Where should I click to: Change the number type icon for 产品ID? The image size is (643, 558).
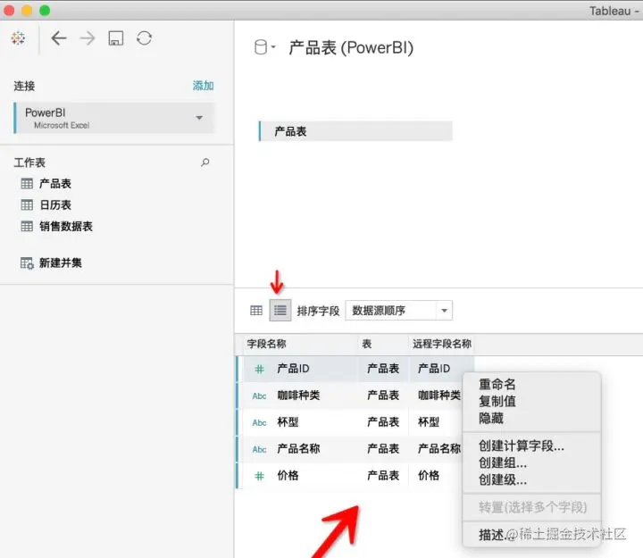coord(260,369)
